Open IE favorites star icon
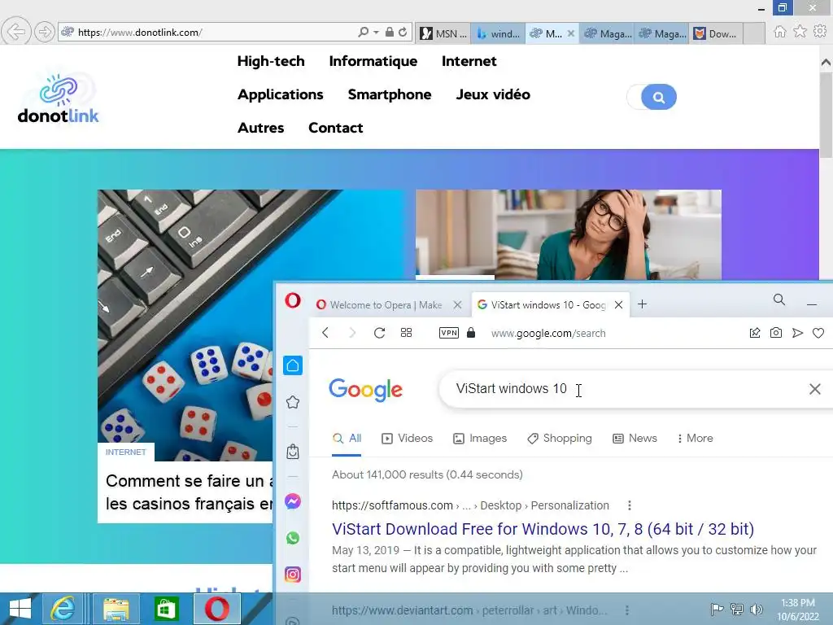The width and height of the screenshot is (833, 625). pyautogui.click(x=800, y=32)
